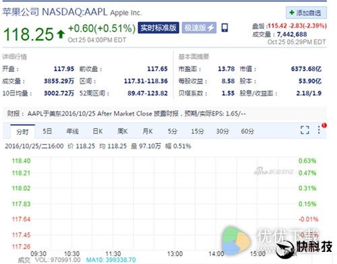Click the volume value 3855.29万

tap(59, 81)
